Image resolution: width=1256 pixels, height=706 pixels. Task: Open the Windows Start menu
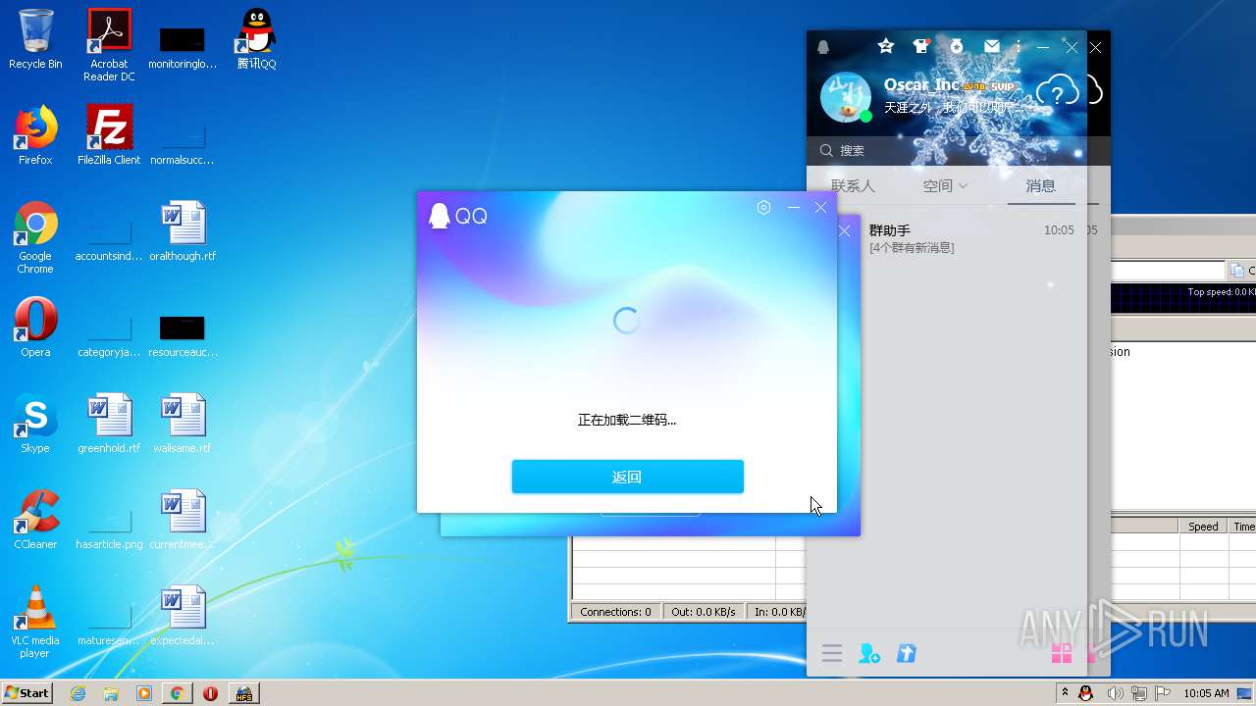tap(27, 692)
